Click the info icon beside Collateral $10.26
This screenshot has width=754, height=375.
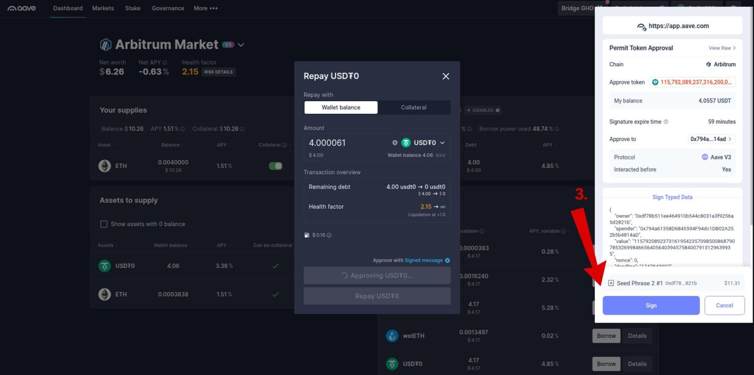(242, 129)
